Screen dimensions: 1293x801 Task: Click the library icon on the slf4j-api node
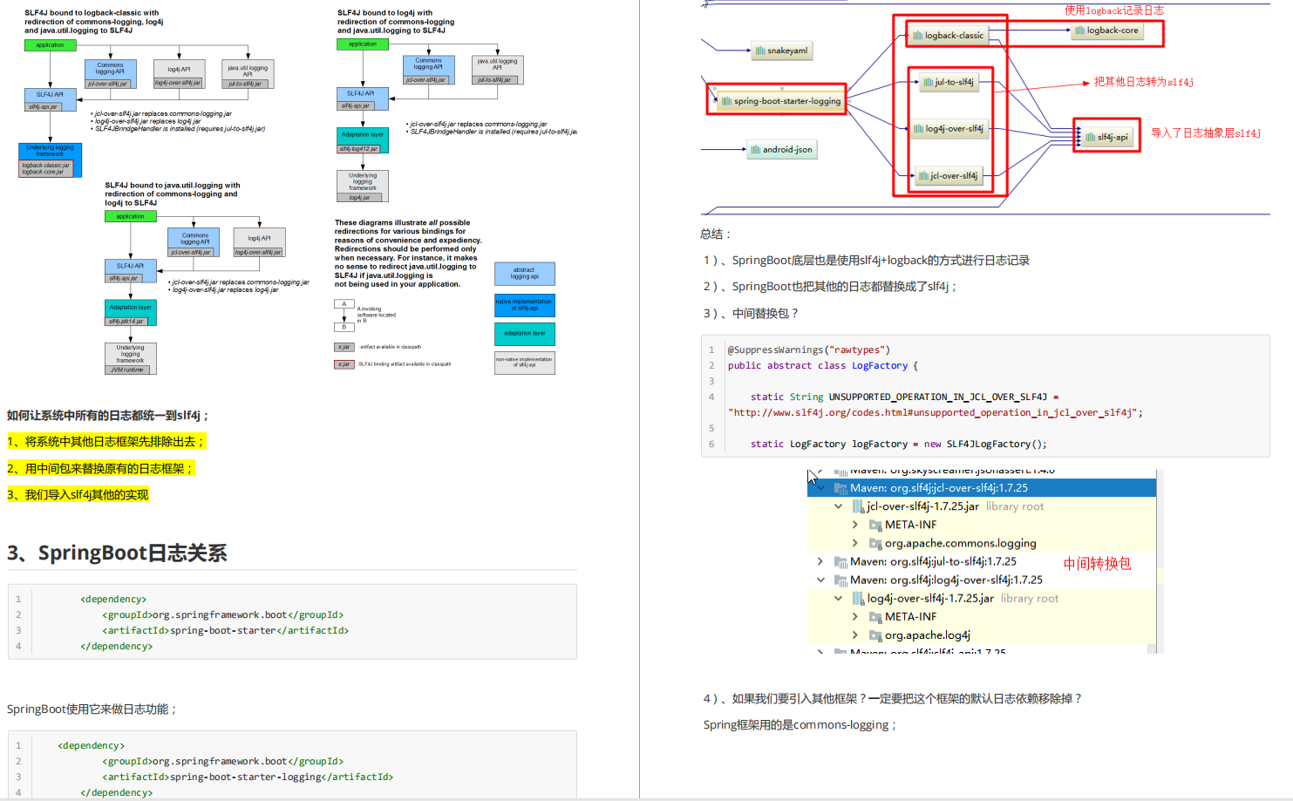1091,137
